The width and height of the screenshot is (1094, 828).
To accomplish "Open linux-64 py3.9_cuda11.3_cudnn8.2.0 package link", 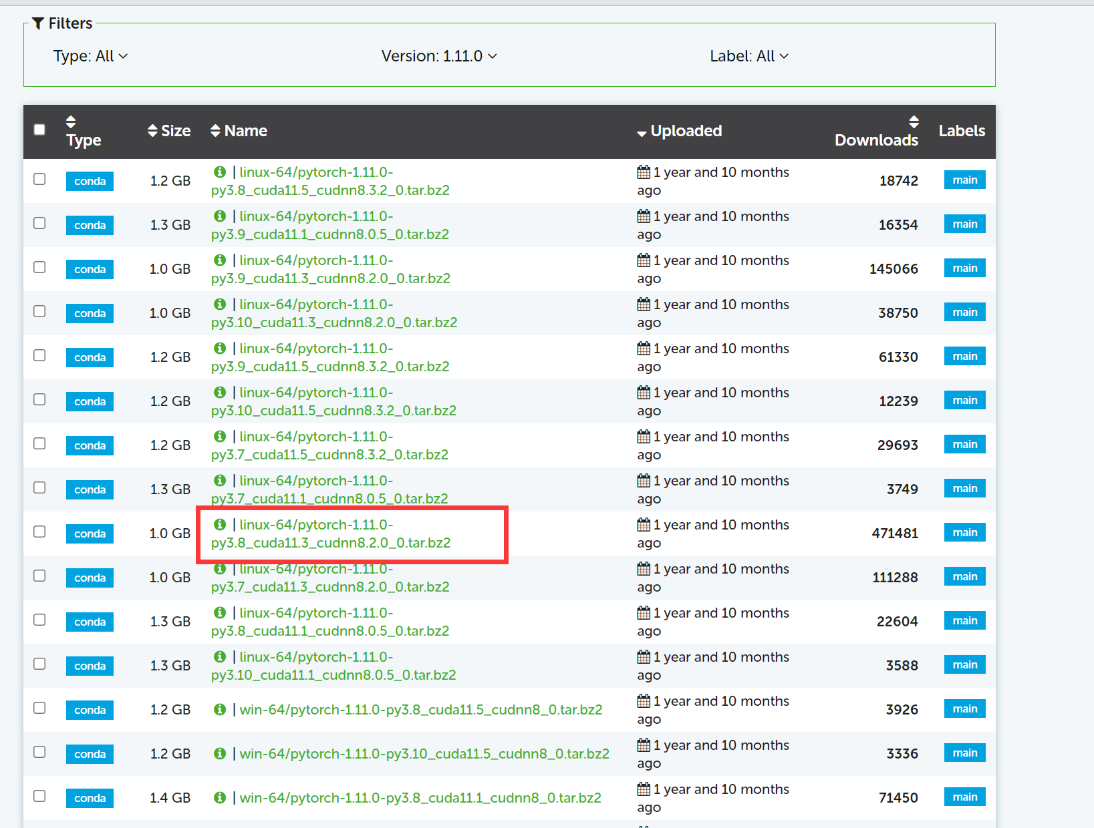I will 331,269.
